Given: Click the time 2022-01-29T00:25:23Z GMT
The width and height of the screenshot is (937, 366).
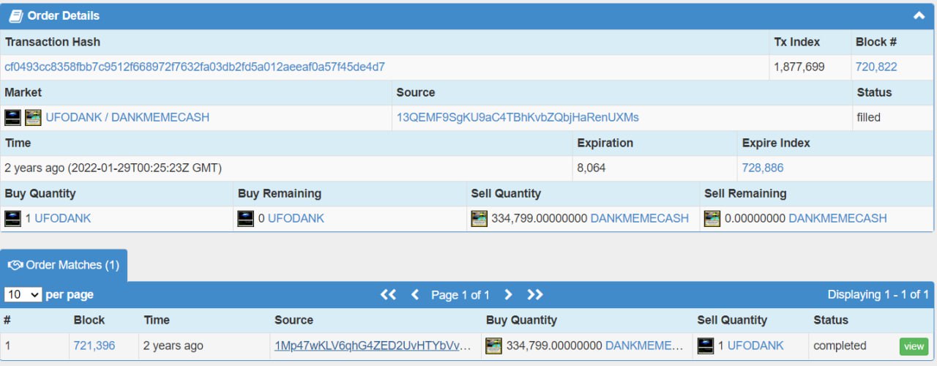Looking at the screenshot, I should (144, 168).
